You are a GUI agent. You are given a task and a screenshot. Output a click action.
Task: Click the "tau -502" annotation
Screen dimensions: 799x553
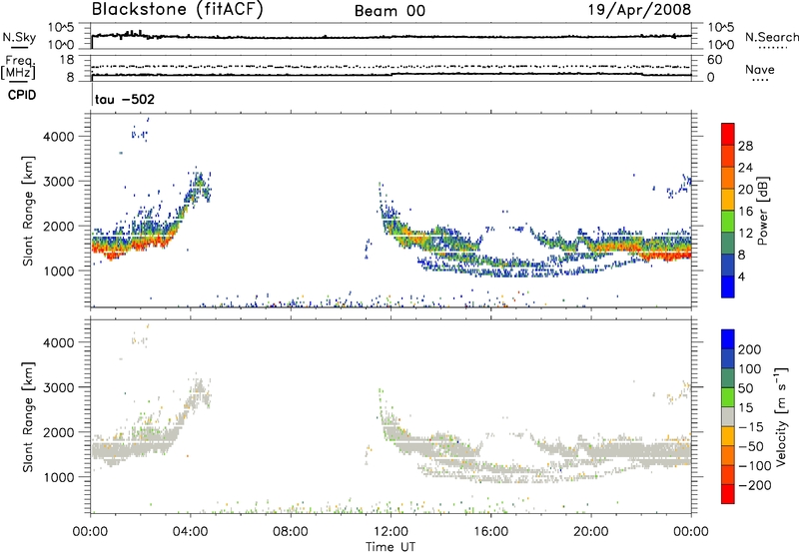[x=124, y=99]
